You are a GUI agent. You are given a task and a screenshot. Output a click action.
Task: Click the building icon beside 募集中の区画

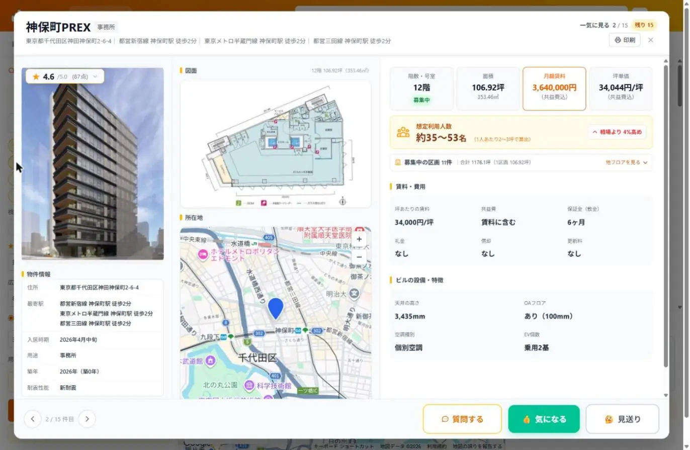[398, 162]
